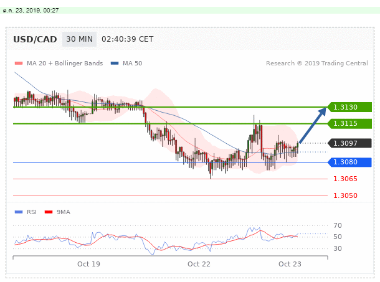Click the Oct 19 date axis label
The width and height of the screenshot is (380, 282).
[88, 264]
